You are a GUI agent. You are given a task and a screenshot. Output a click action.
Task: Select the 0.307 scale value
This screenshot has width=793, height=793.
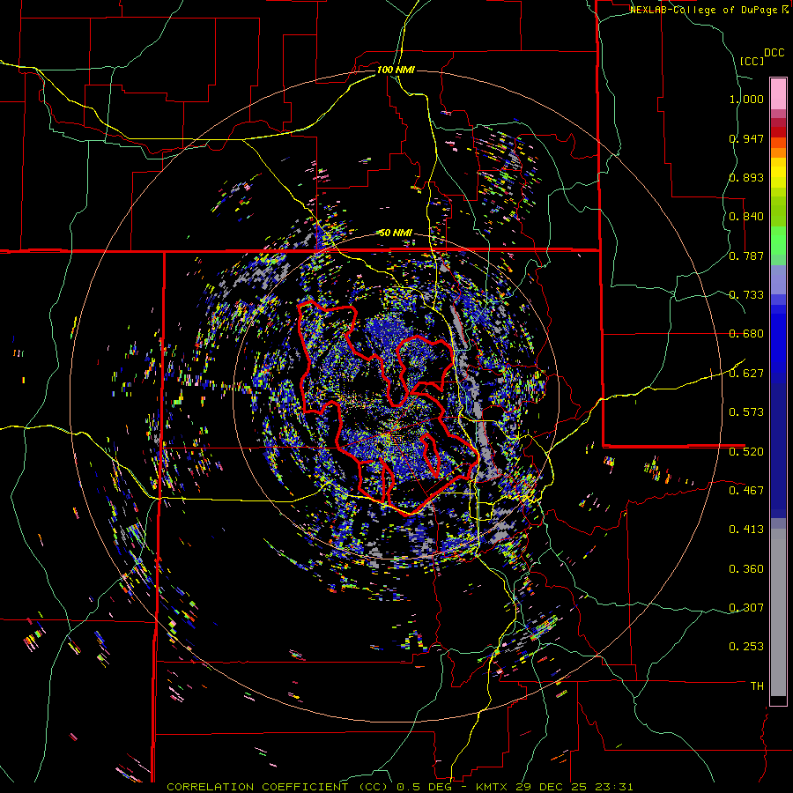(x=746, y=607)
